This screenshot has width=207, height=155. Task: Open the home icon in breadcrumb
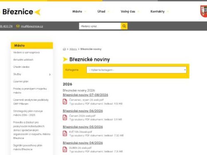pyautogui.click(x=64, y=49)
